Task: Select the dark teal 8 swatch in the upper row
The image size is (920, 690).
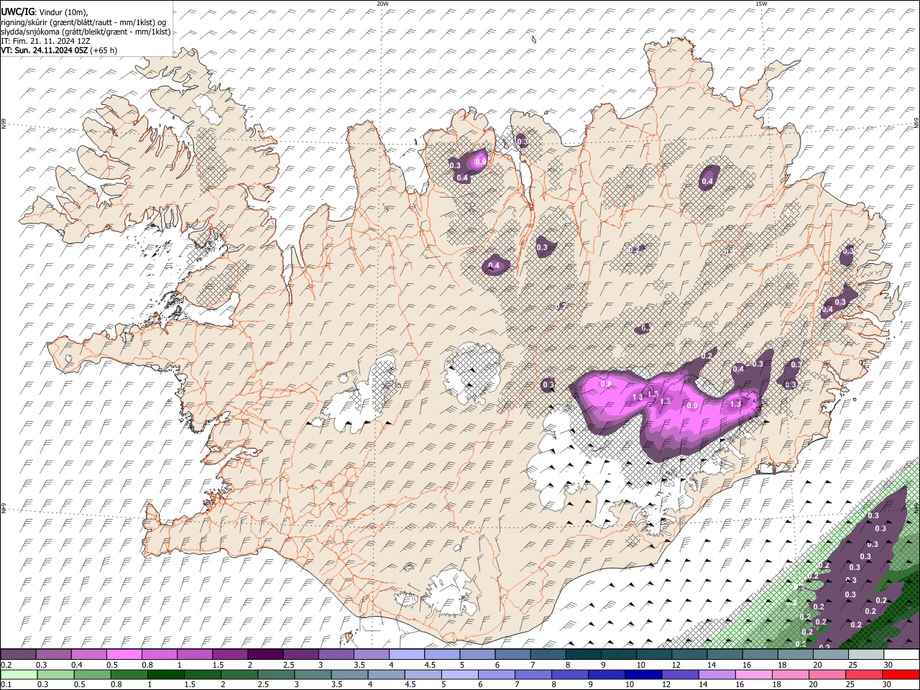Action: tap(583, 655)
